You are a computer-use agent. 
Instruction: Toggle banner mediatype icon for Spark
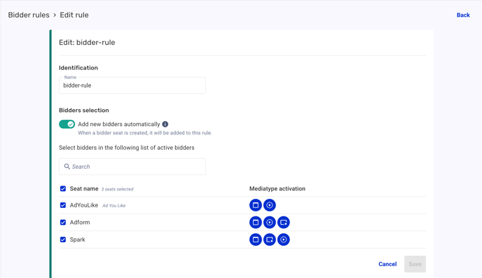point(256,239)
